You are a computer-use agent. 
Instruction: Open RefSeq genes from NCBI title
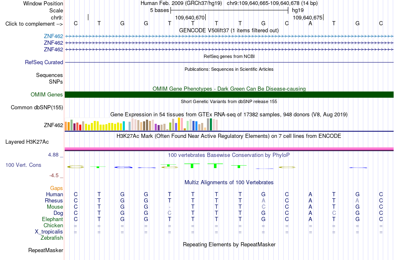coord(229,56)
